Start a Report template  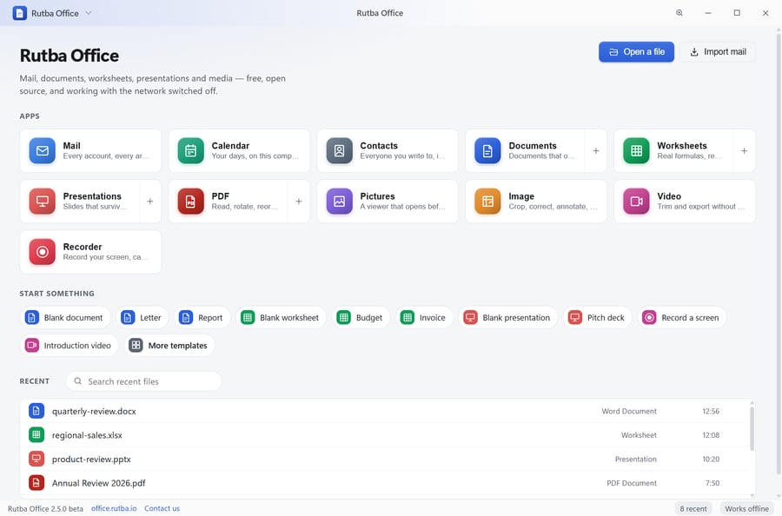(202, 318)
